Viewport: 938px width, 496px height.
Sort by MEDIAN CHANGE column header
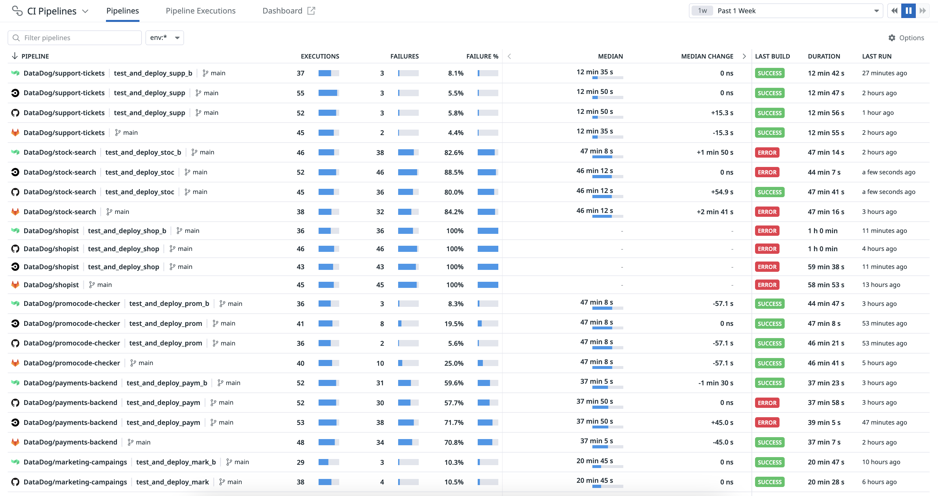(707, 56)
